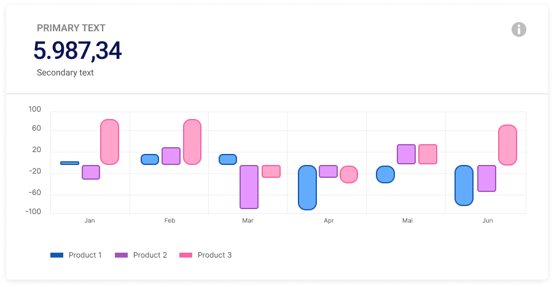The width and height of the screenshot is (554, 287).
Task: Click the pink Product 3 bar in Apr
Action: pos(349,175)
